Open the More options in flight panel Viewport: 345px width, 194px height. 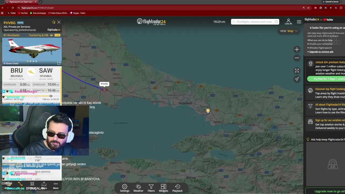[x=56, y=185]
